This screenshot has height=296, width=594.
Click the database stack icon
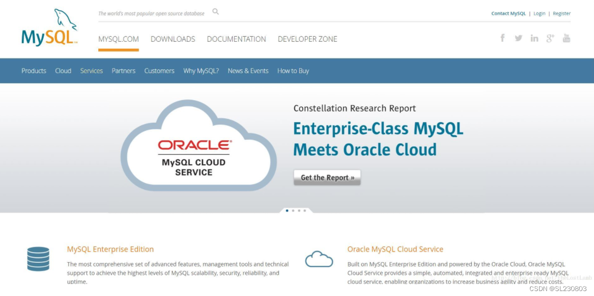pos(38,259)
